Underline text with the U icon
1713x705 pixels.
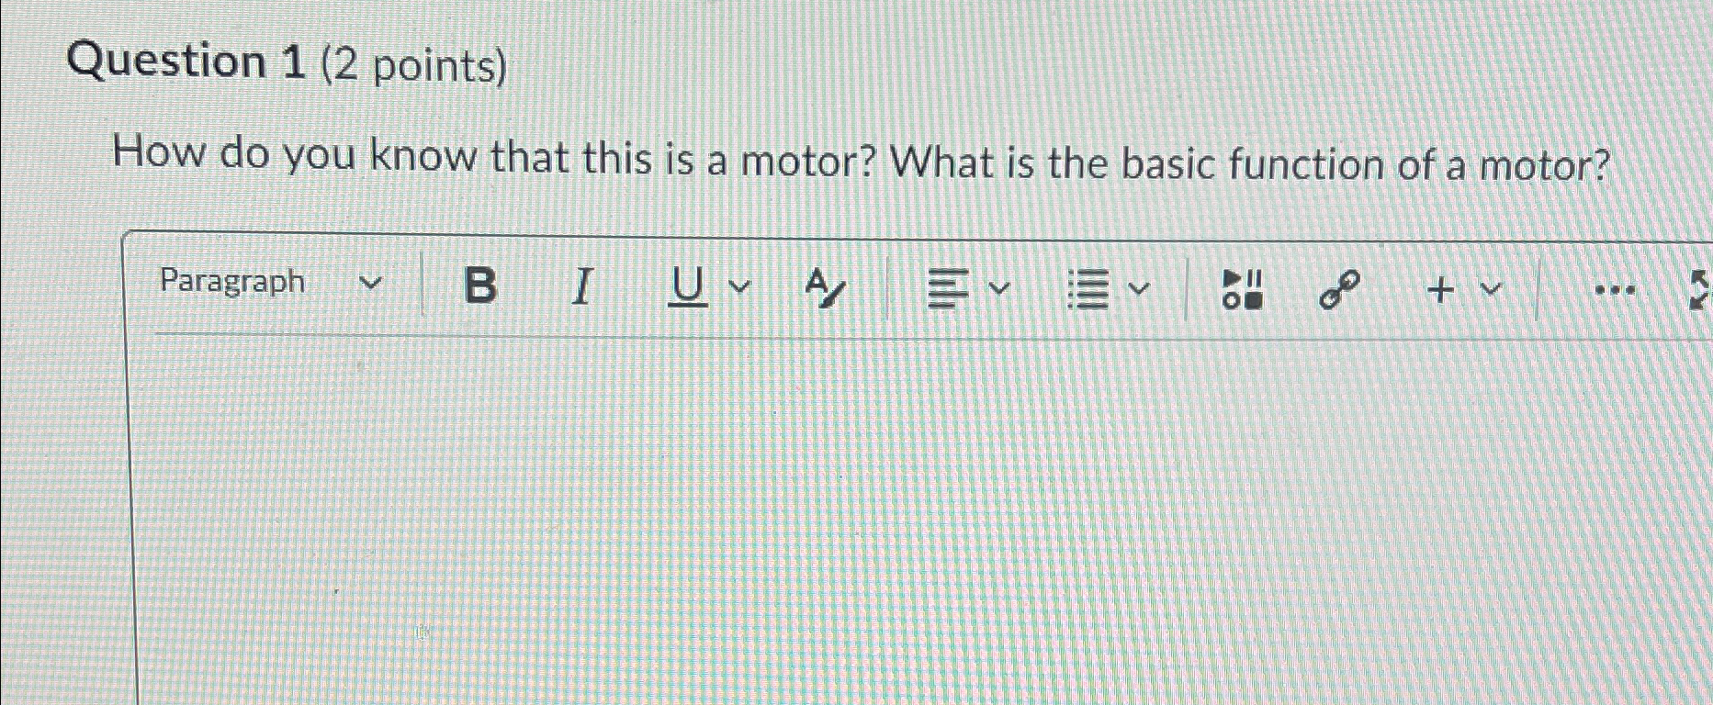point(687,287)
